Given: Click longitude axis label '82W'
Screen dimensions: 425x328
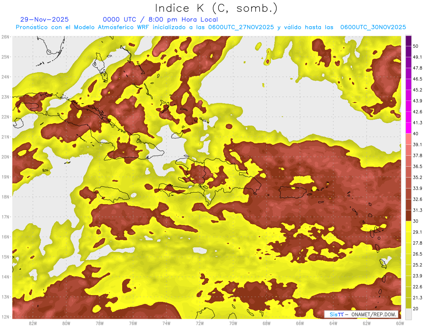Looking at the screenshot, I should pos(33,323).
